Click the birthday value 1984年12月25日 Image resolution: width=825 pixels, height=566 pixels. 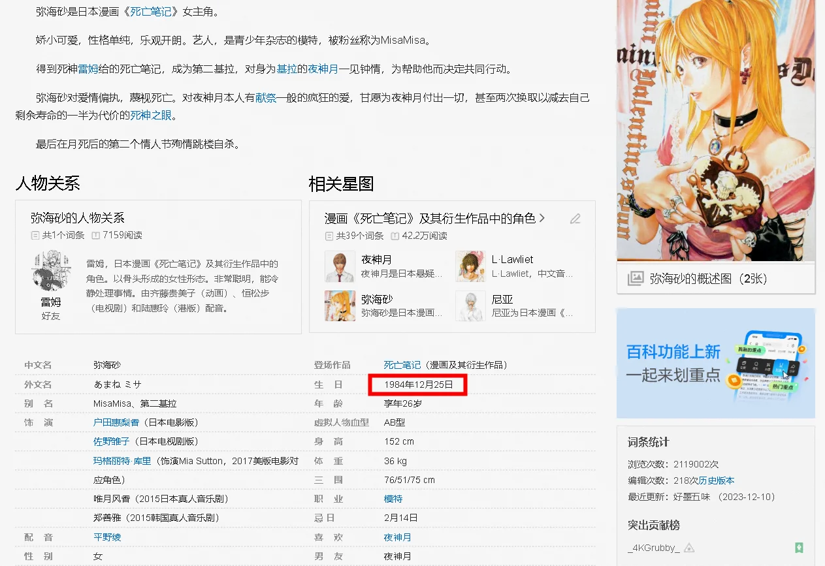pyautogui.click(x=419, y=385)
